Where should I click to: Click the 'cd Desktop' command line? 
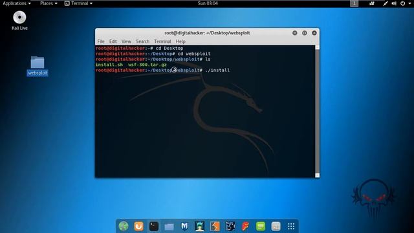tap(169, 49)
